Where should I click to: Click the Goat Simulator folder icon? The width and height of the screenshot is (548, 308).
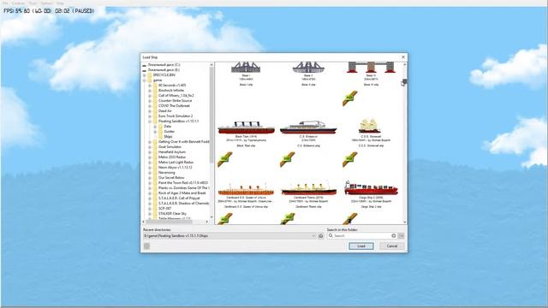[155, 147]
